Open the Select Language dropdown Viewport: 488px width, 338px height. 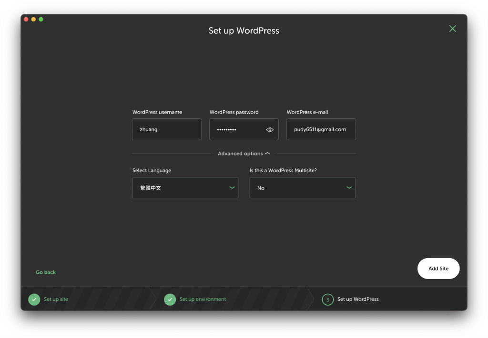pos(185,188)
